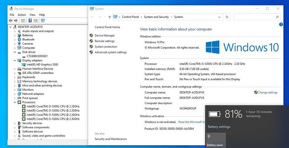Click Back arrow in Device Manager toolbar
This screenshot has width=289, height=148.
(x=10, y=20)
